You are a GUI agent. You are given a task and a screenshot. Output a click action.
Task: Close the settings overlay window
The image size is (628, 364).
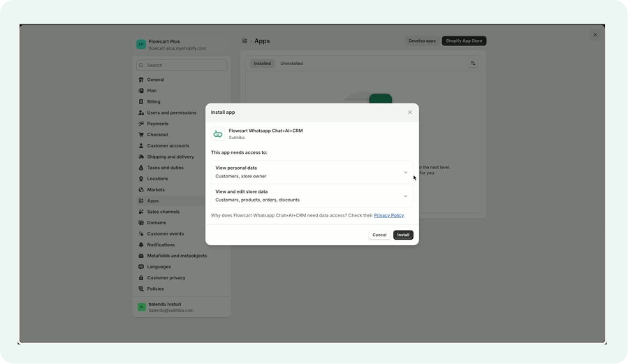(595, 35)
